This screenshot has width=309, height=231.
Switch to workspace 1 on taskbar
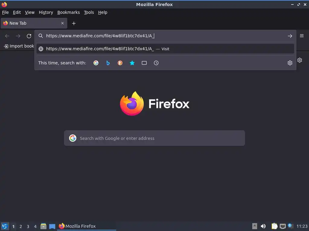click(x=13, y=226)
